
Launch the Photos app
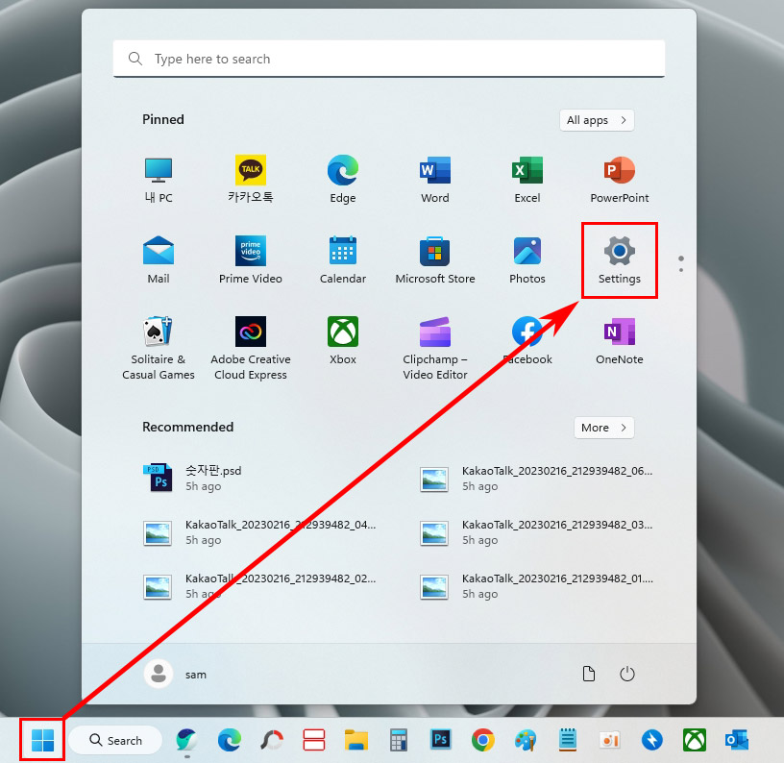[x=527, y=260]
